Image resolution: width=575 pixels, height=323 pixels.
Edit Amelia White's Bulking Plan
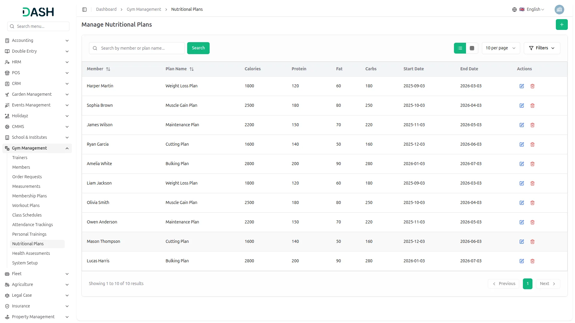point(521,164)
